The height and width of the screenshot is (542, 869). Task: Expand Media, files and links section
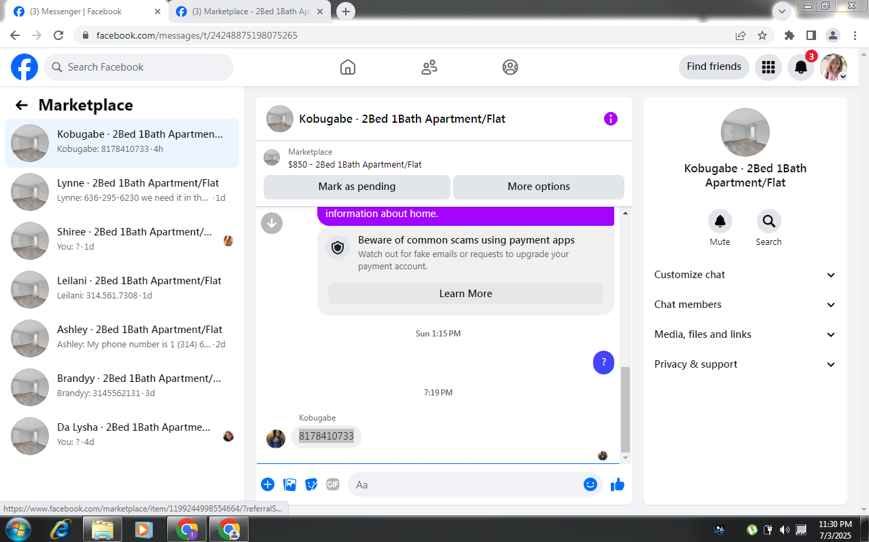(745, 334)
